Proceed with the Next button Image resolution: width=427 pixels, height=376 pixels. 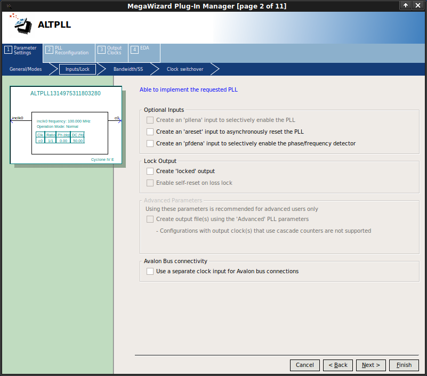(370, 365)
